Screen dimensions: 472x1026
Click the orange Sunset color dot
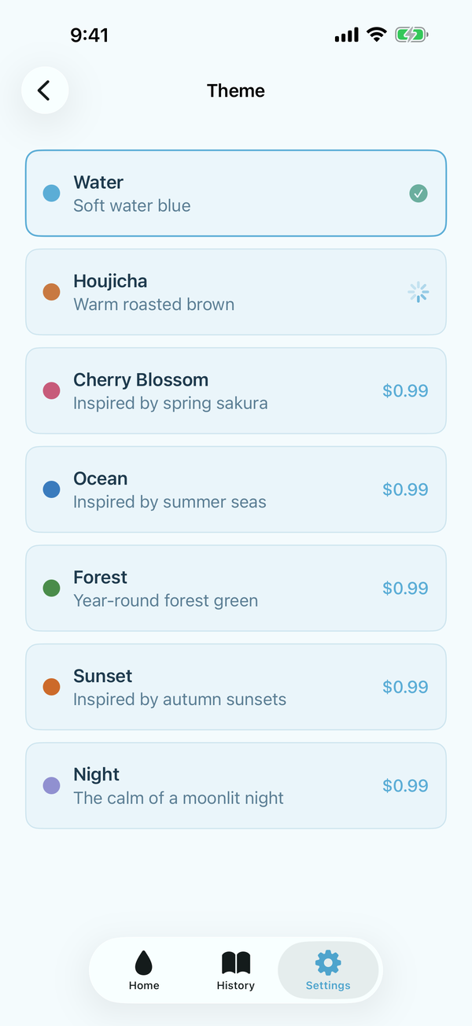pyautogui.click(x=51, y=685)
